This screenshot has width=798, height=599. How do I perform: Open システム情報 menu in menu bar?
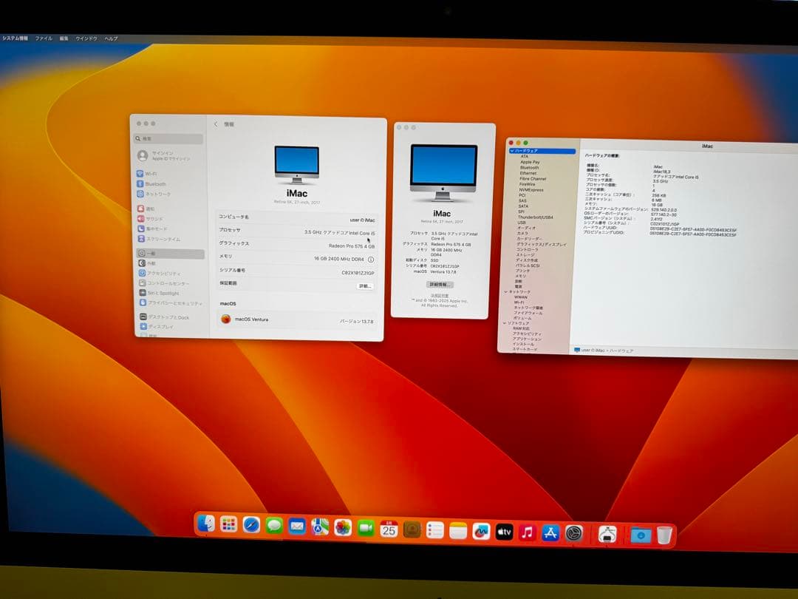click(16, 38)
